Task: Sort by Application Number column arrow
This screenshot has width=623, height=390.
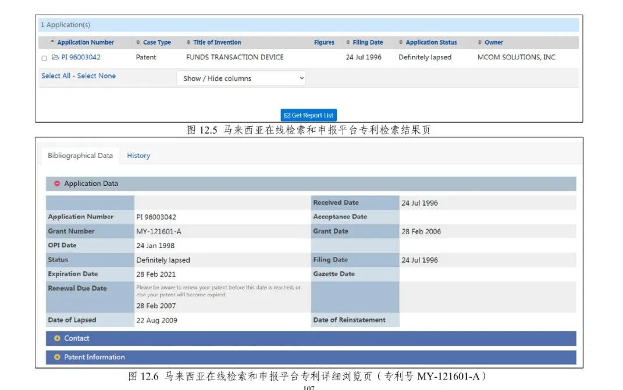Action: 53,42
